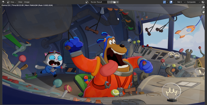Expand the right sidebar arrow
Image resolution: width=207 pixels, height=105 pixels.
click(x=206, y=7)
